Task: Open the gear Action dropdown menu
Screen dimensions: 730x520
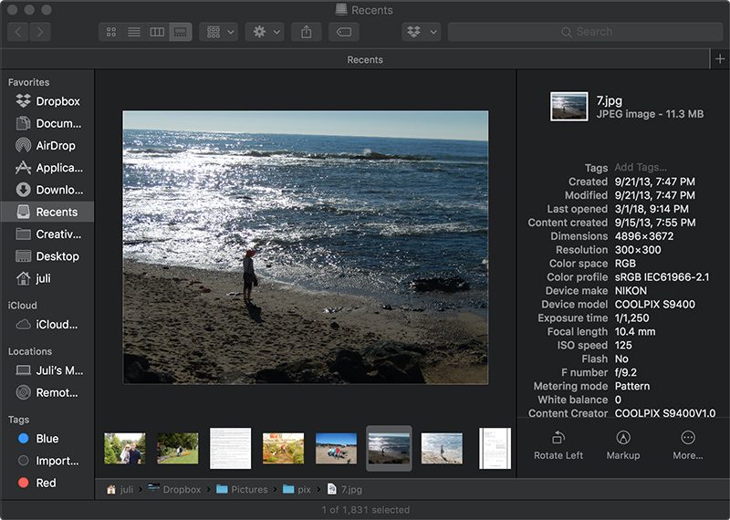Action: pos(265,32)
